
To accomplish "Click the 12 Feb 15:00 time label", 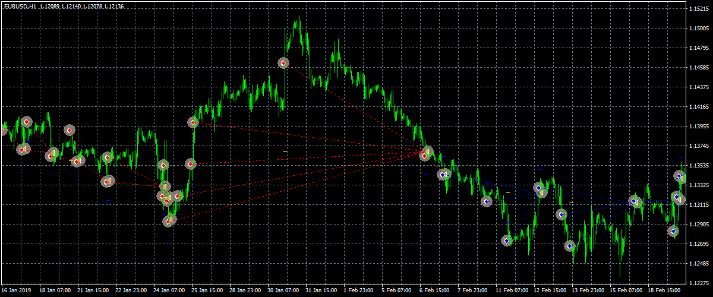I will click(x=550, y=290).
